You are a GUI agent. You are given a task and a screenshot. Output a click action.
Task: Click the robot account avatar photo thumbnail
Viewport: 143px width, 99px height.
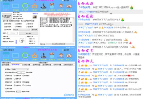[x=35, y=17]
